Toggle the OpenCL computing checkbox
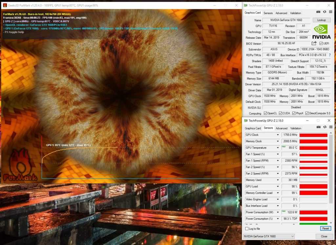Image resolution: width=336 pixels, height=245 pixels. [265, 113]
